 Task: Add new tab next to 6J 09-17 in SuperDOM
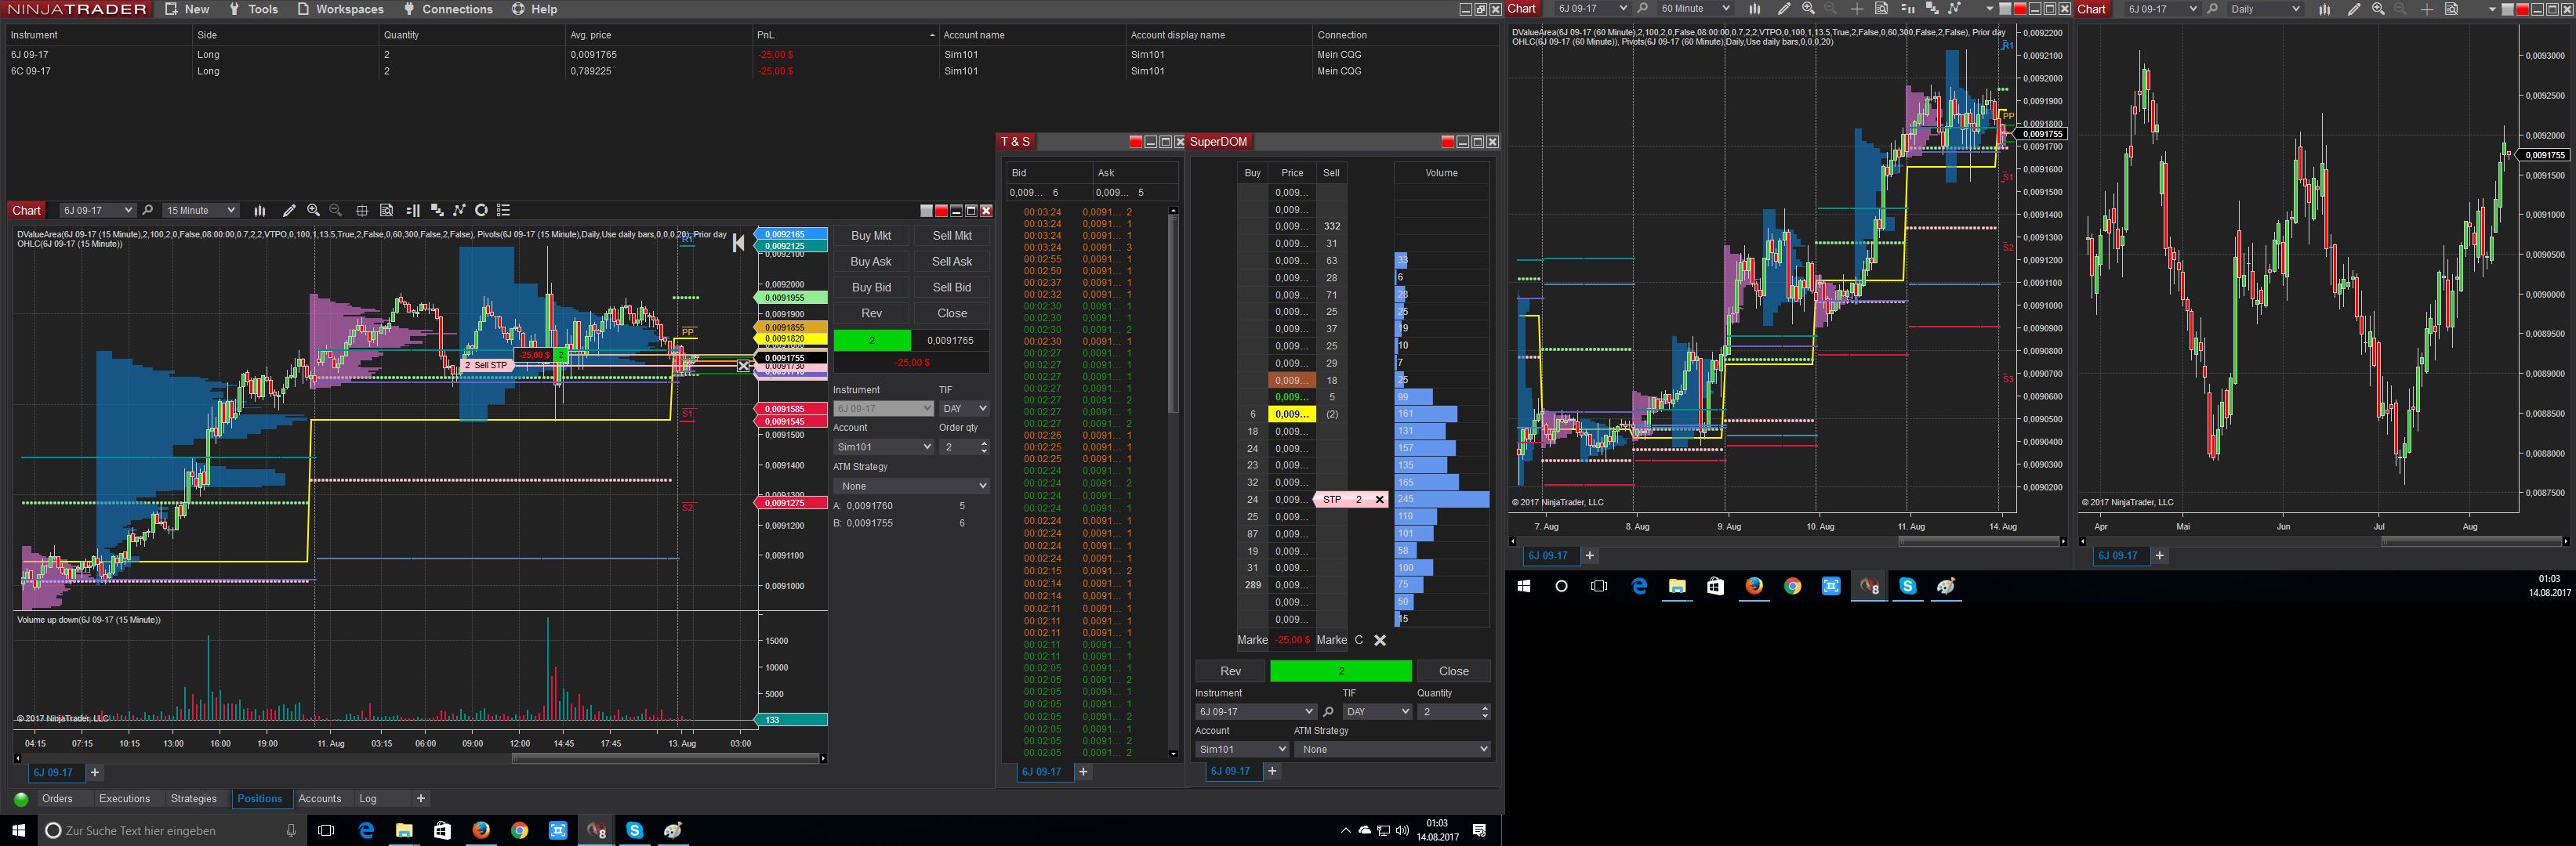(x=1272, y=771)
